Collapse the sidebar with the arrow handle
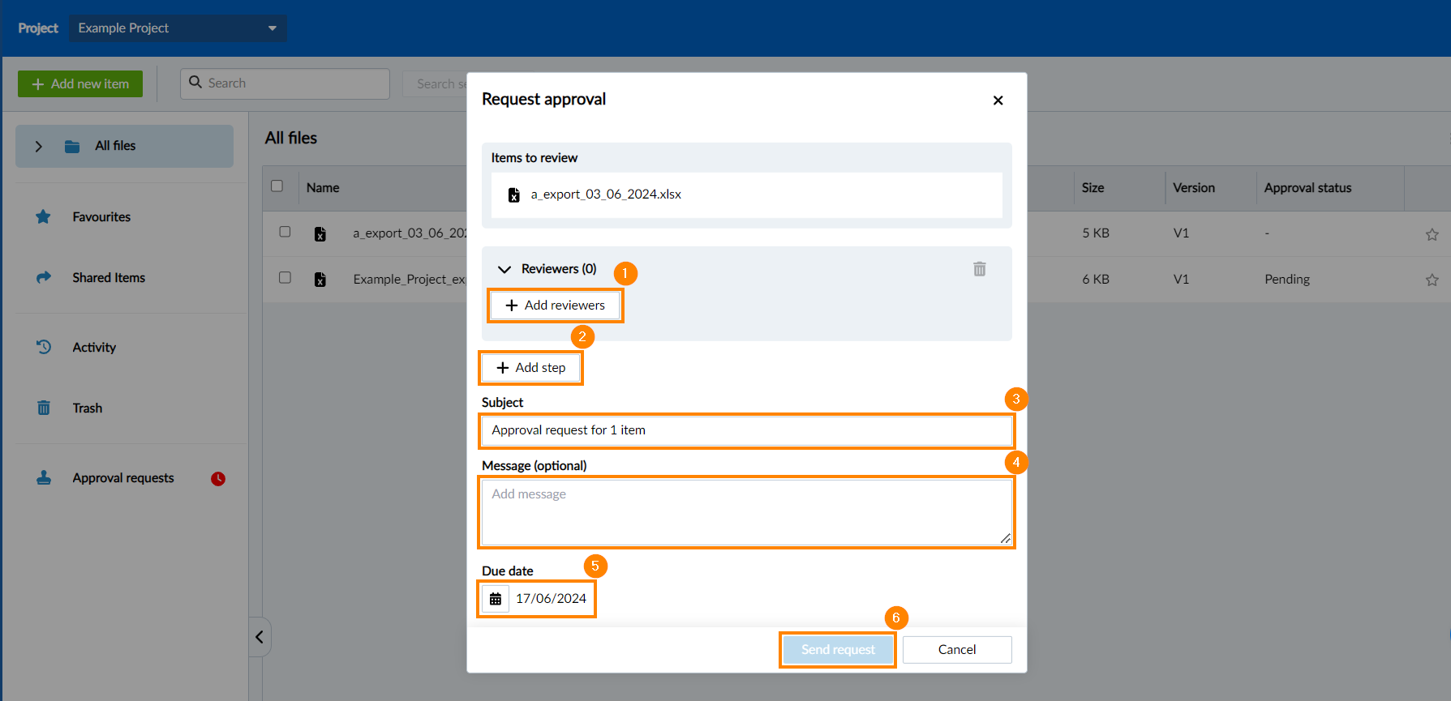 (x=260, y=637)
